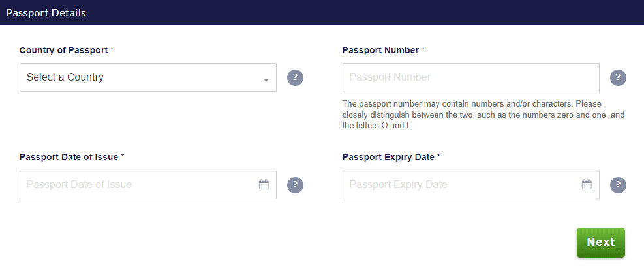Click the Country of Passport label

(63, 49)
